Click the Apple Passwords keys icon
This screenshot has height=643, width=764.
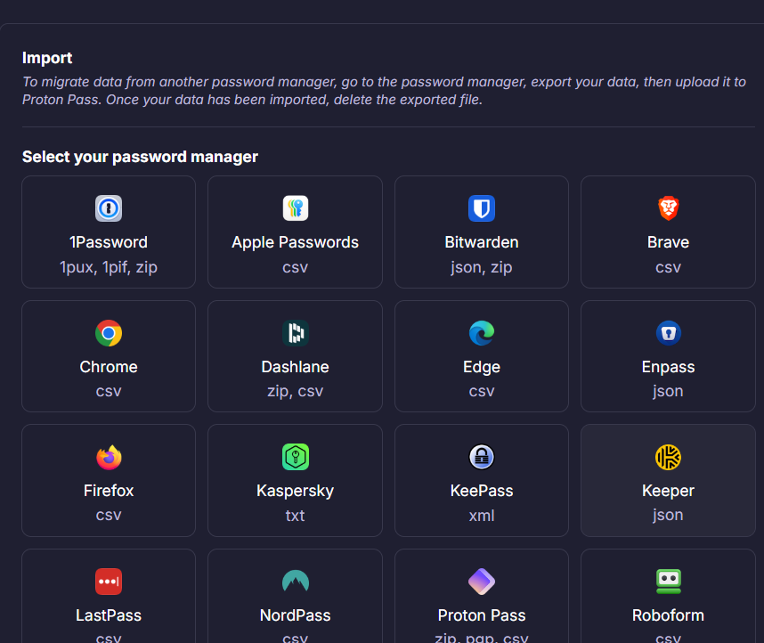pyautogui.click(x=296, y=208)
